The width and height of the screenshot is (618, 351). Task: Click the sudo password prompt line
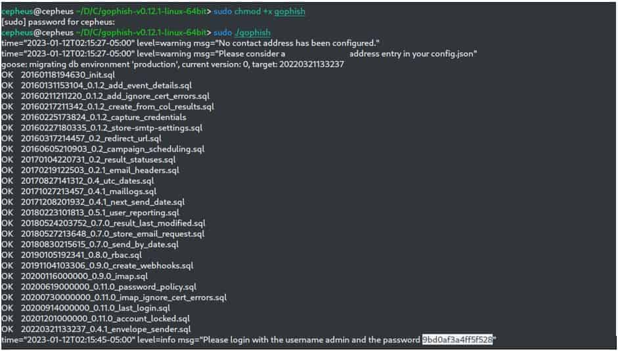[x=58, y=22]
